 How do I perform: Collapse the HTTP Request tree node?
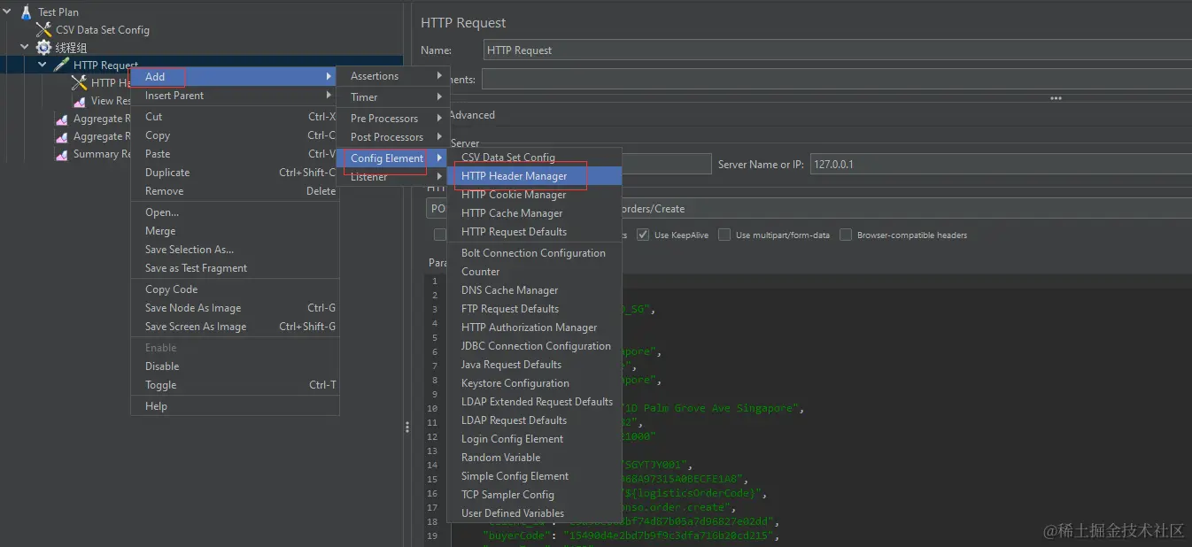tap(43, 65)
